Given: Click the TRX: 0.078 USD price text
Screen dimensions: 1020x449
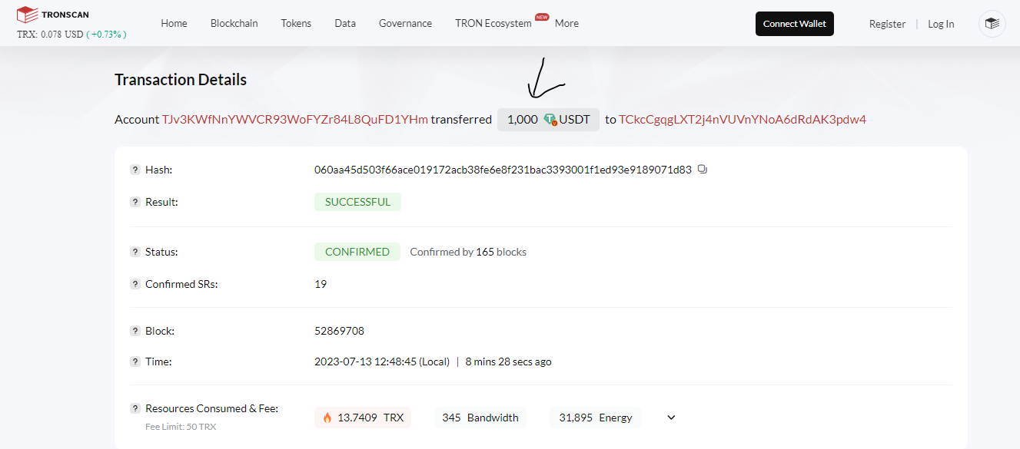Looking at the screenshot, I should pyautogui.click(x=49, y=35).
